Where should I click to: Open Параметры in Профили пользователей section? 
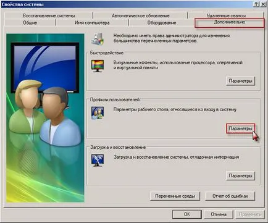point(240,128)
